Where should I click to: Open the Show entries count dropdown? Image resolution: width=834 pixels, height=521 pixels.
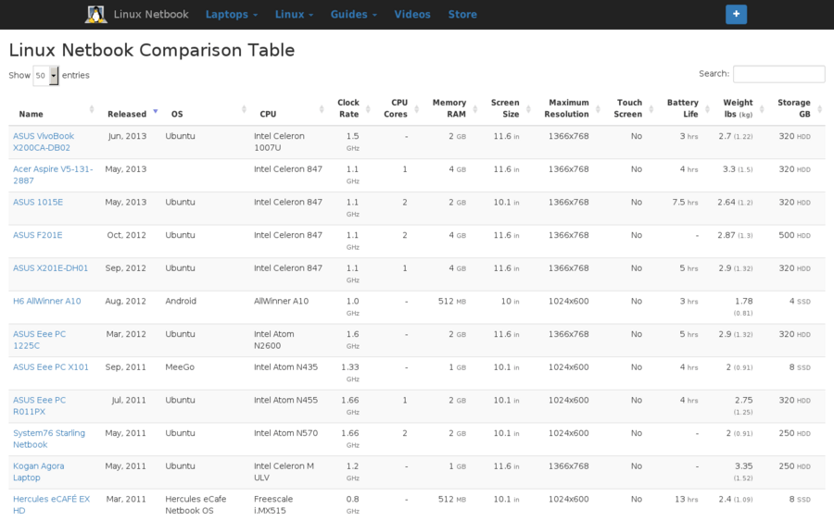pos(45,75)
